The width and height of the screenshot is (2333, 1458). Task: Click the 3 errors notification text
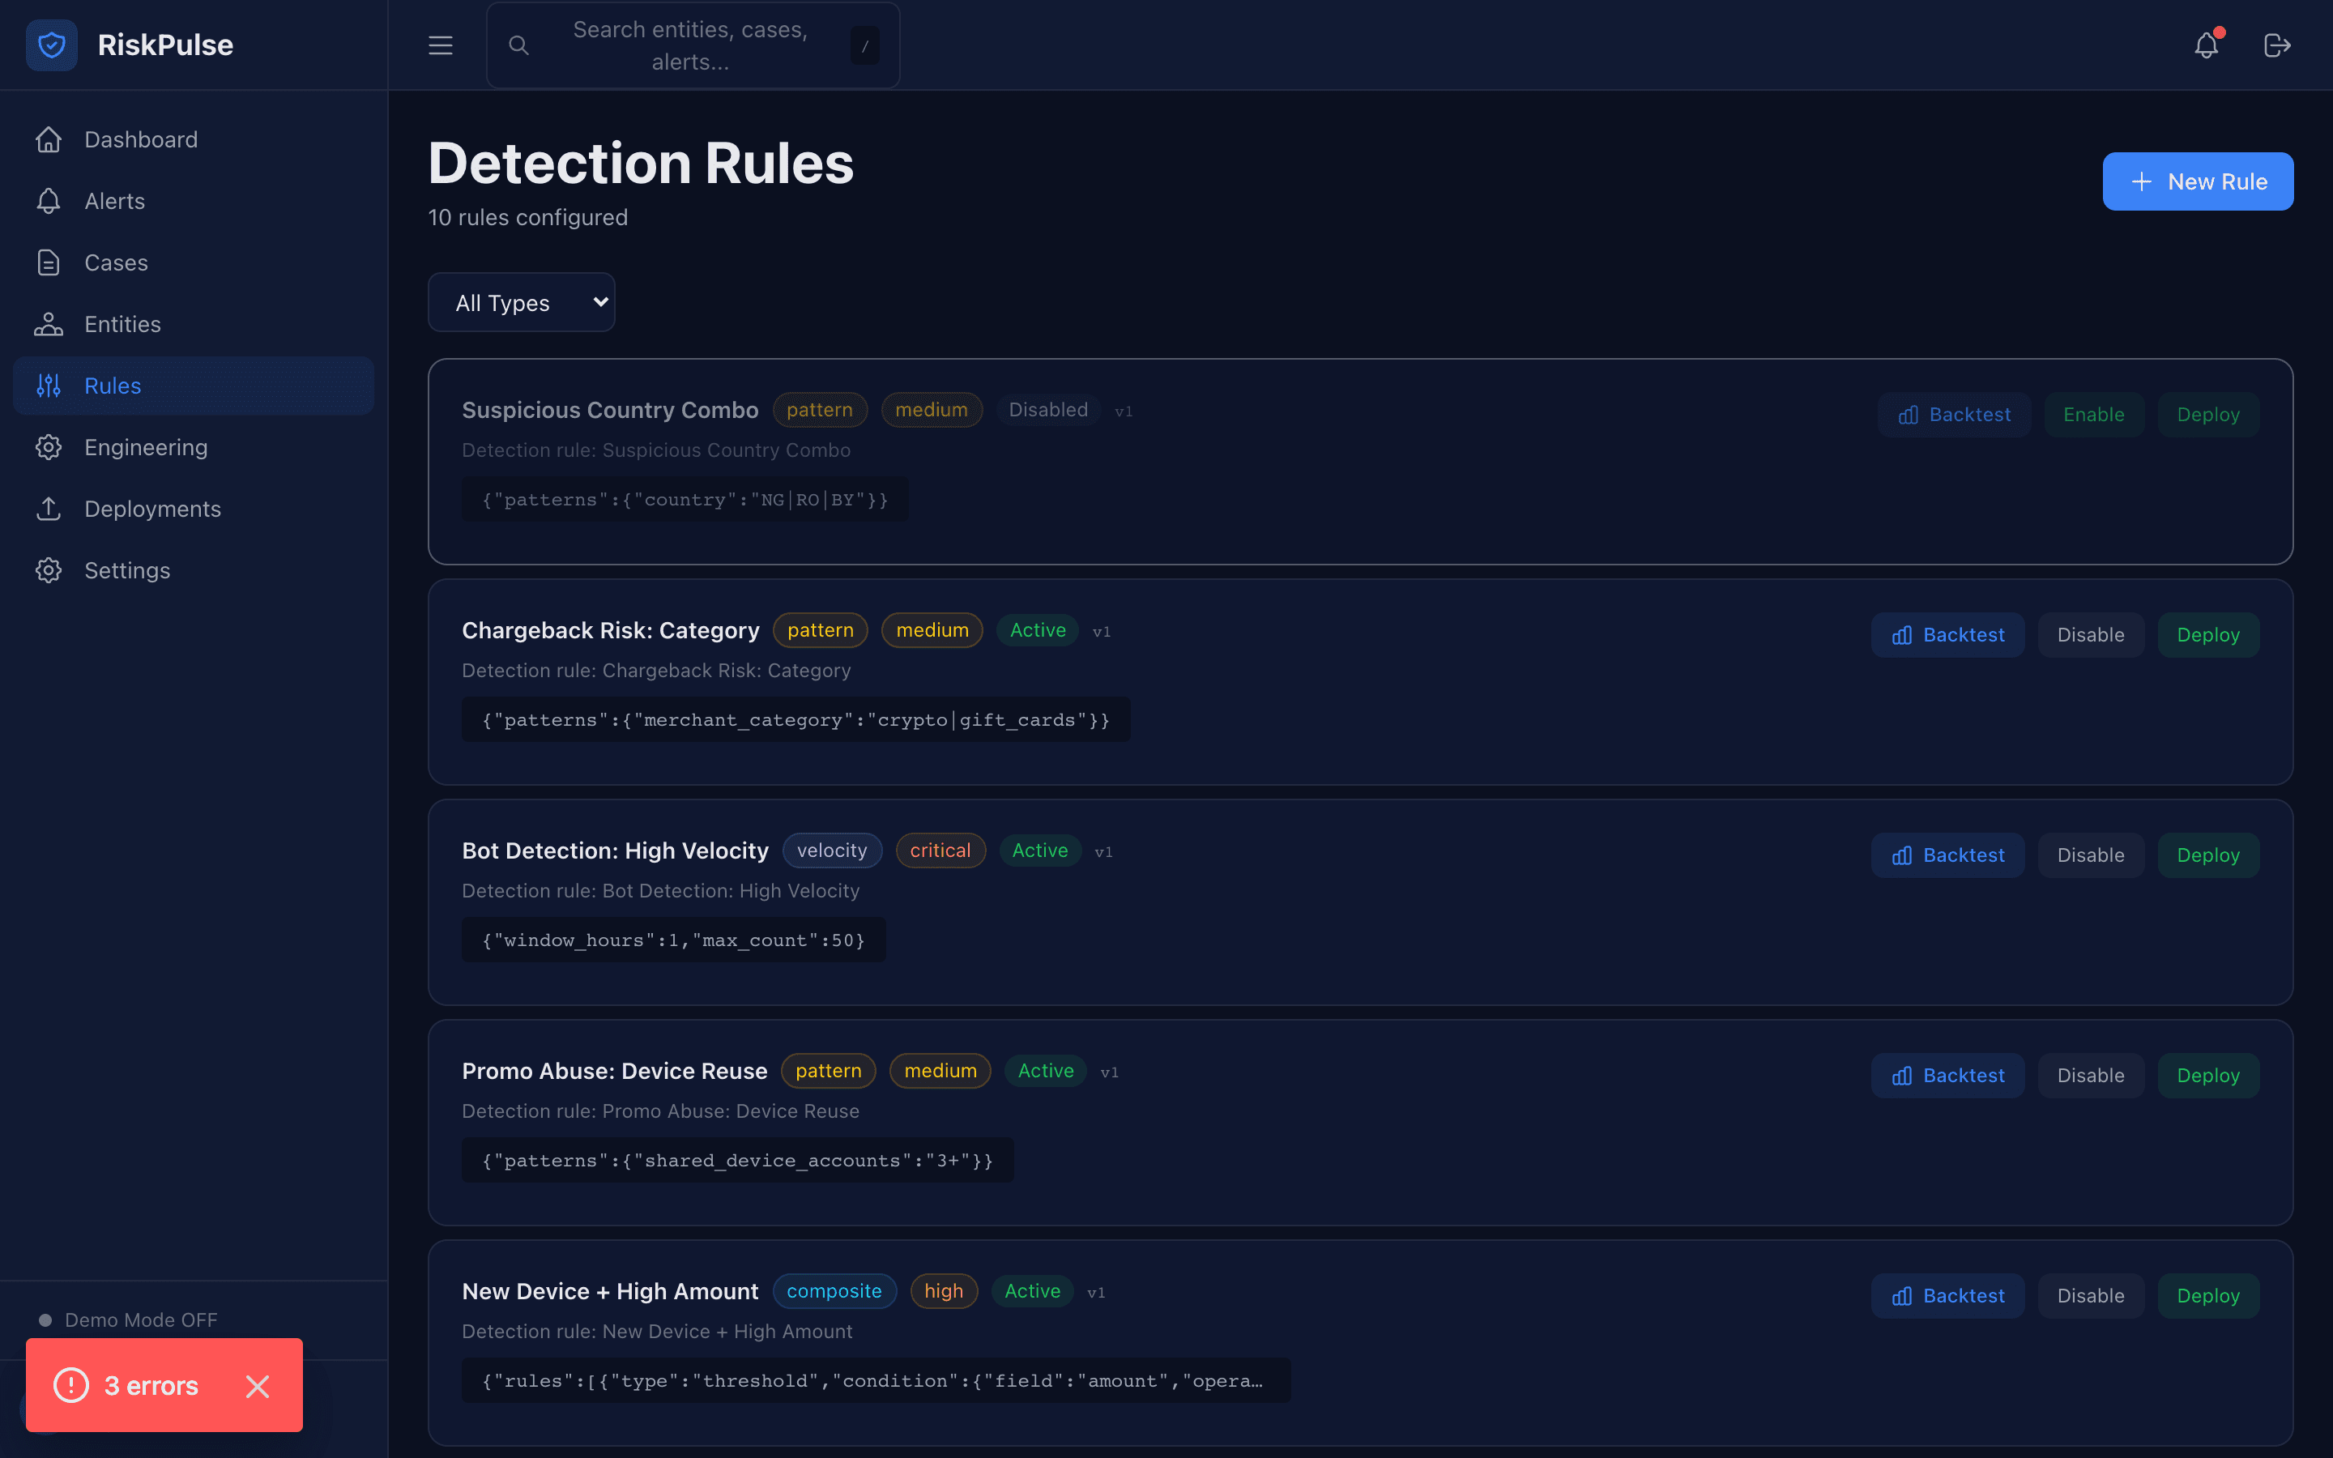pyautogui.click(x=151, y=1386)
